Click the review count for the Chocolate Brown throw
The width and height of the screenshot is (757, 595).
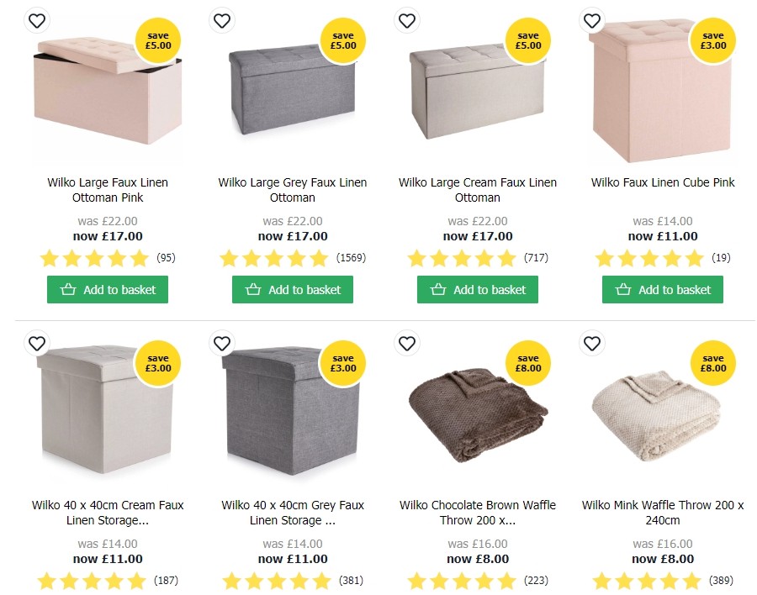click(x=537, y=581)
